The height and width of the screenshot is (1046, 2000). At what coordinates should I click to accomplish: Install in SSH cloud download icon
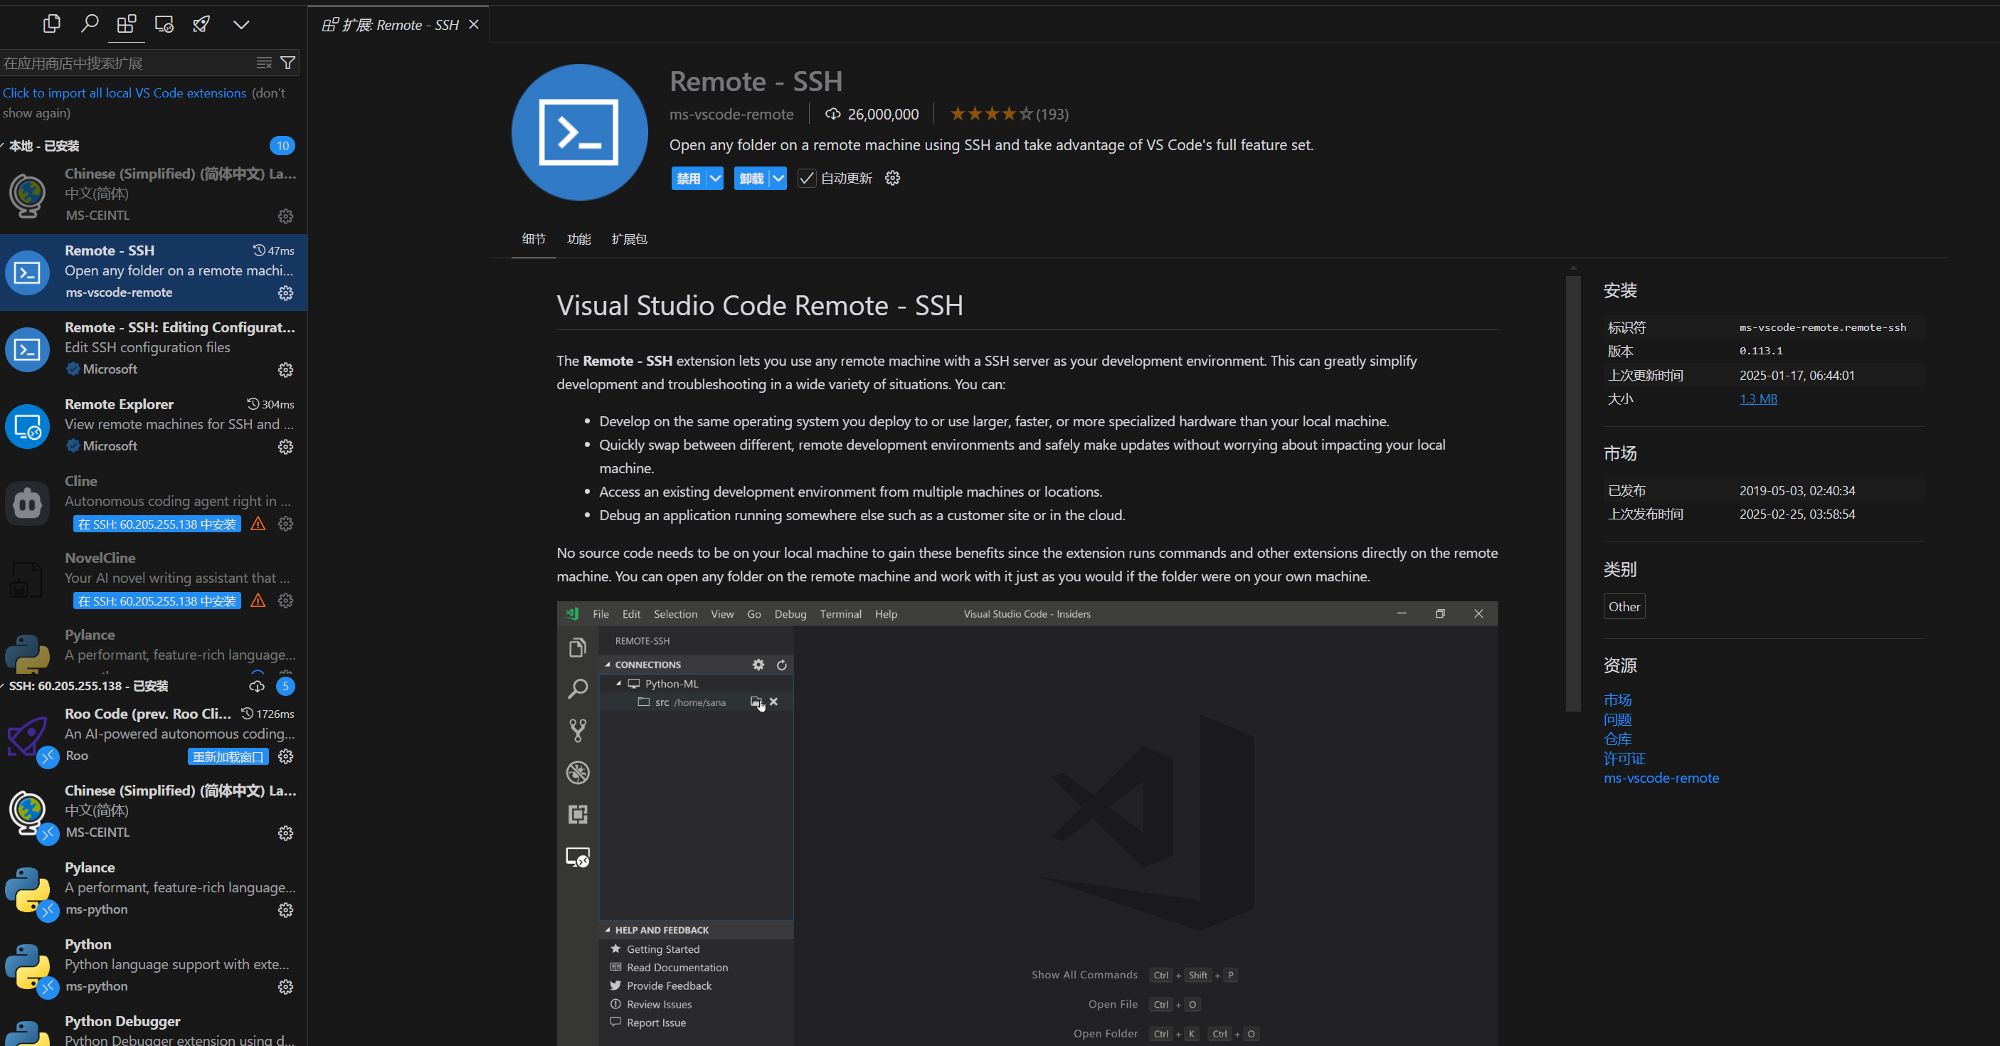pos(256,687)
